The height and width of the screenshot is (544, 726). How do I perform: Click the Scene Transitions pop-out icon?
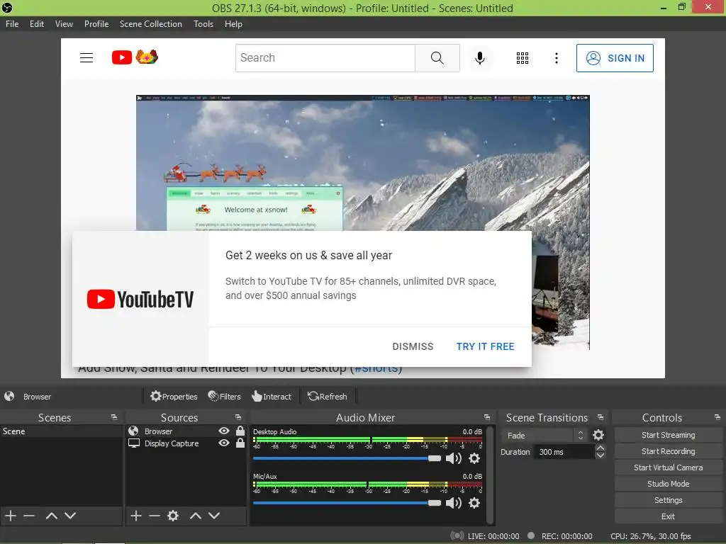pyautogui.click(x=601, y=417)
